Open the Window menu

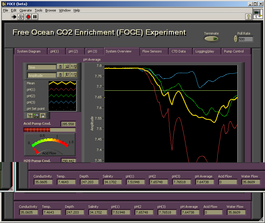(x=65, y=10)
